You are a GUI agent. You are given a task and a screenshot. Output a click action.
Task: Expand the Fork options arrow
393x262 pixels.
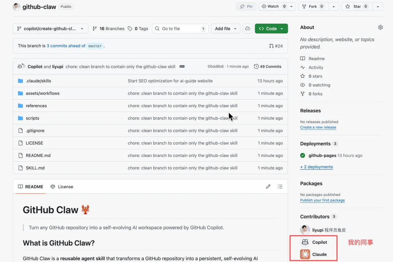coord(334,7)
